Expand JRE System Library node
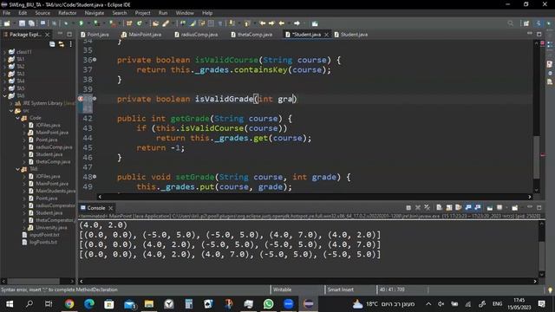Viewport: 555px width, 312px height. (x=11, y=103)
